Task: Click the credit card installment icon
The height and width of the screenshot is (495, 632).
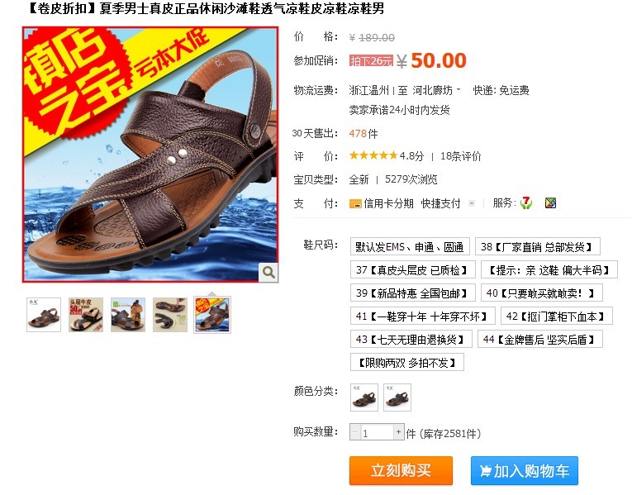Action: coord(355,204)
